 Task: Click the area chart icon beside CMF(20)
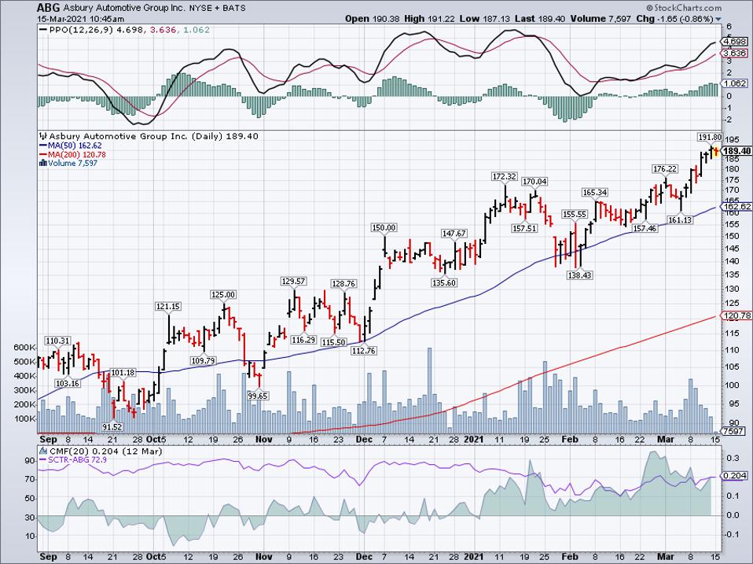43,452
